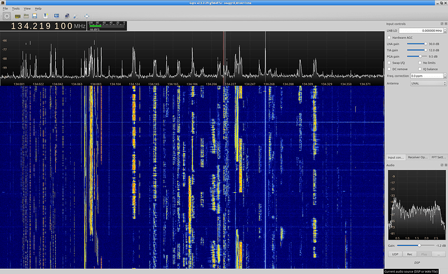Open the Antenna dropdown
The height and width of the screenshot is (274, 448).
click(x=429, y=83)
